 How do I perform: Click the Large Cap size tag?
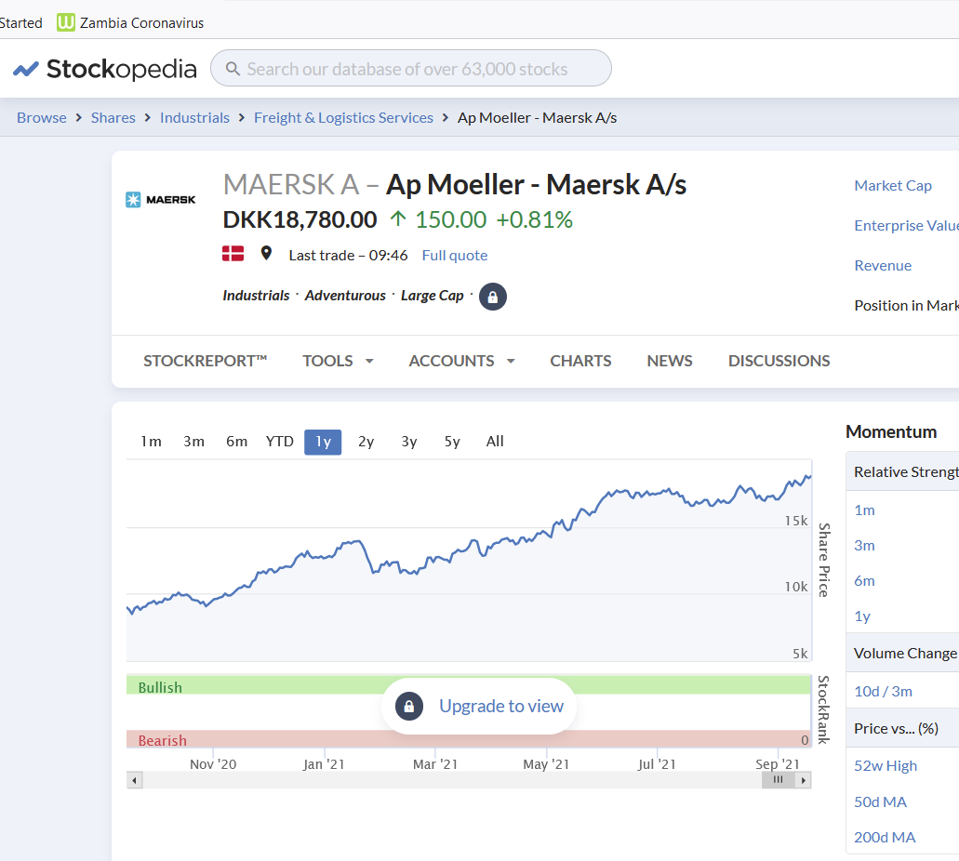[432, 296]
